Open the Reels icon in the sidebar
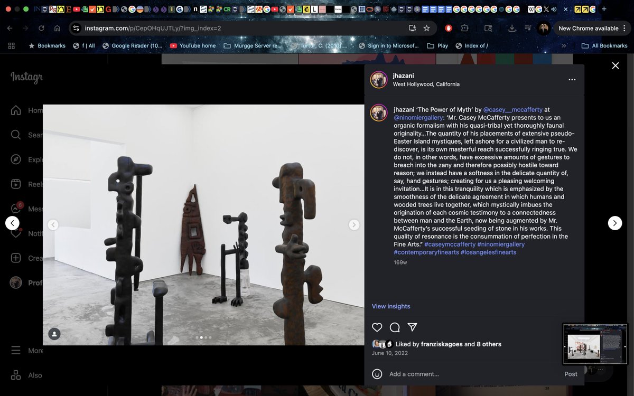634x396 pixels. point(16,184)
